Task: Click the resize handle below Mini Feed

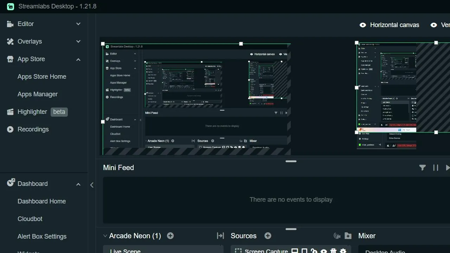Action: point(291,229)
